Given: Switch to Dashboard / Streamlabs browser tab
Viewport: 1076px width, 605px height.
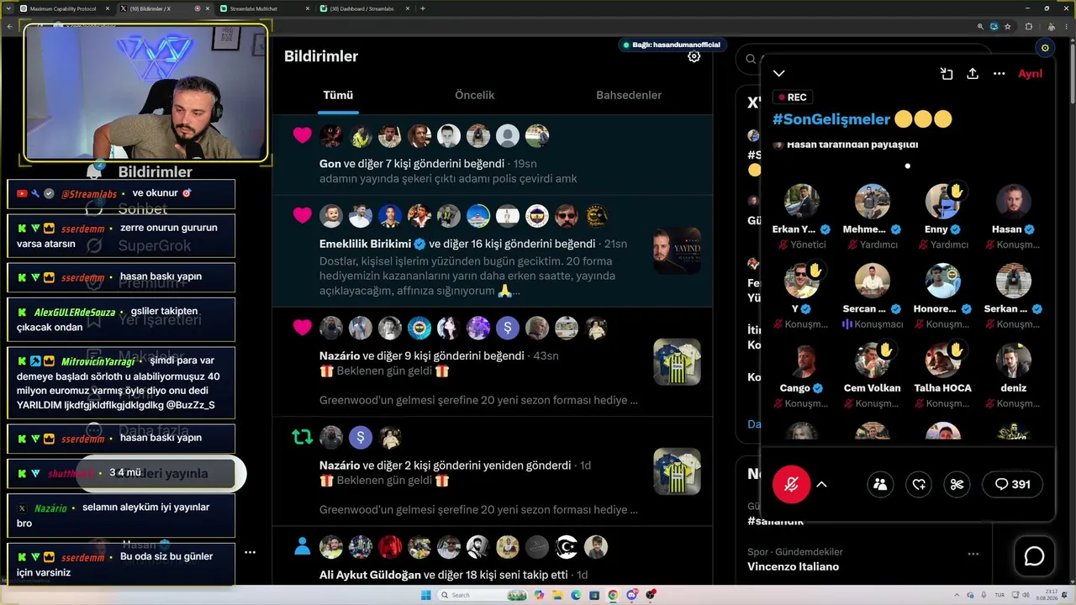Looking at the screenshot, I should (364, 8).
